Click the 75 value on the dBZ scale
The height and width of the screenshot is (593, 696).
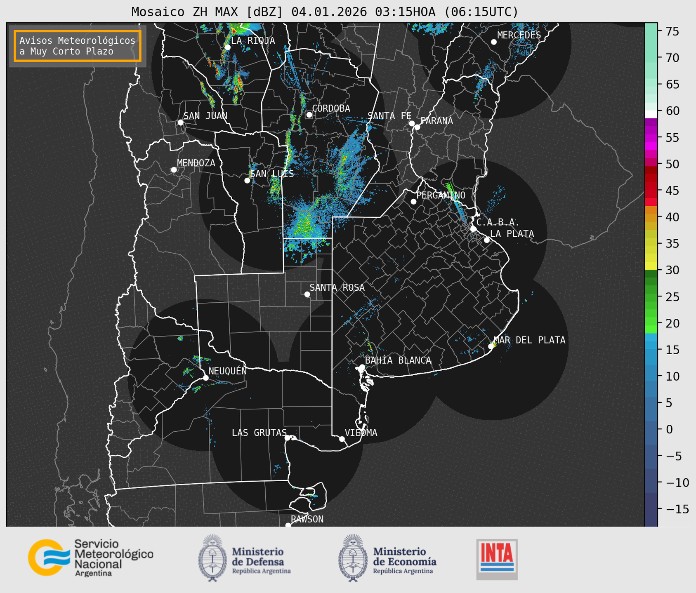pyautogui.click(x=672, y=31)
